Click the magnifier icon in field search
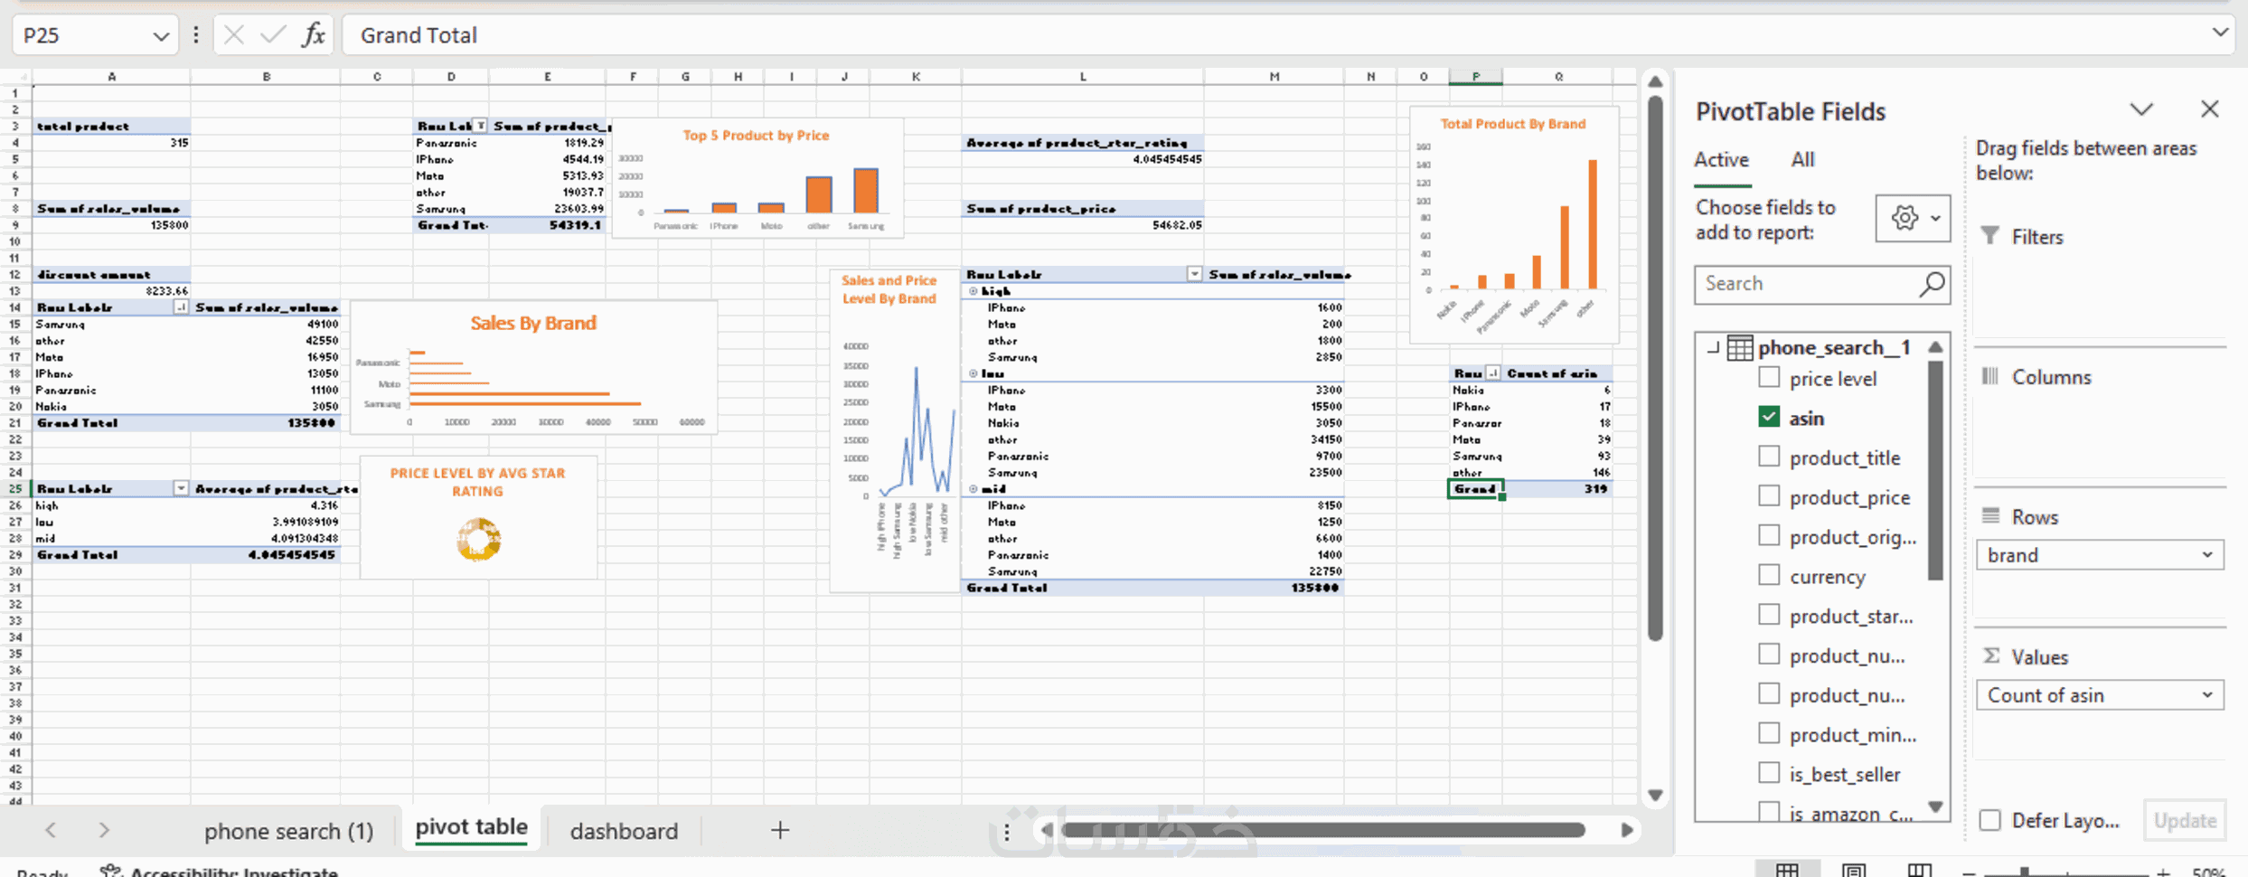The width and height of the screenshot is (2248, 877). (1932, 284)
